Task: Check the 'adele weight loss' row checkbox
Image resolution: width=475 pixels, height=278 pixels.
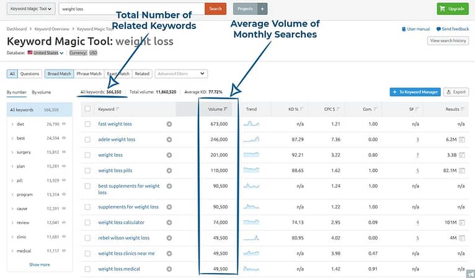Action: point(87,140)
